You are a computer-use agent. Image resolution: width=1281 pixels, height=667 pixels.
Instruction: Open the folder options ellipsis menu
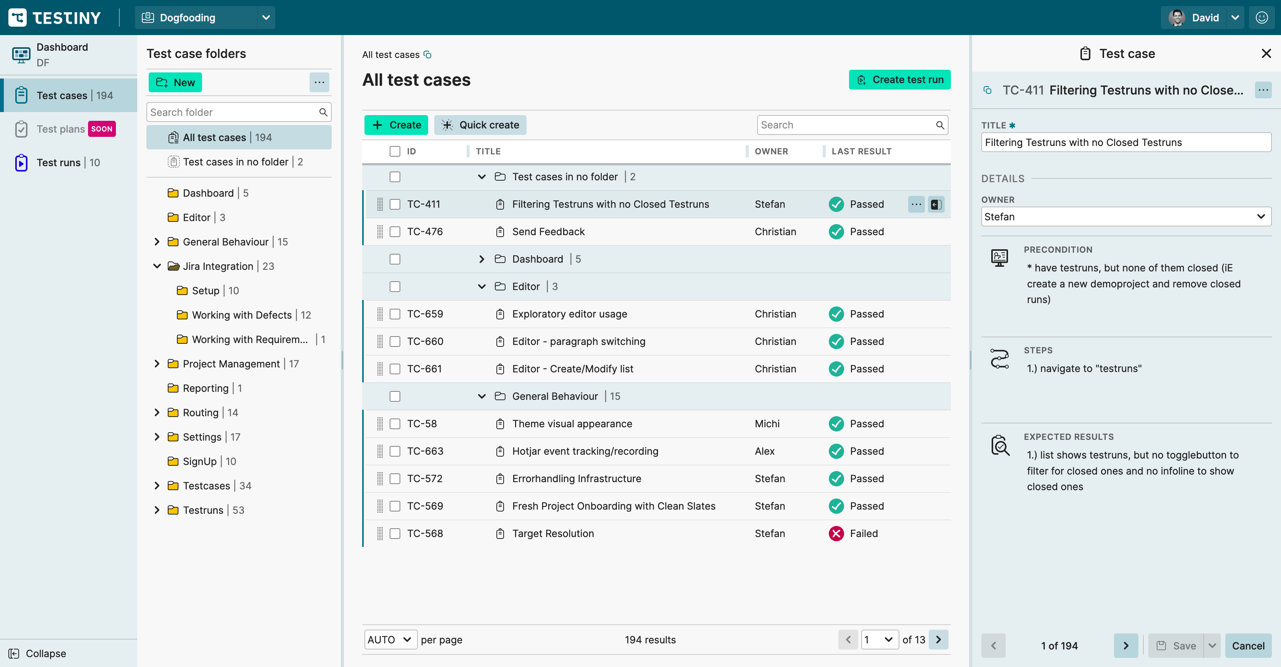tap(319, 82)
